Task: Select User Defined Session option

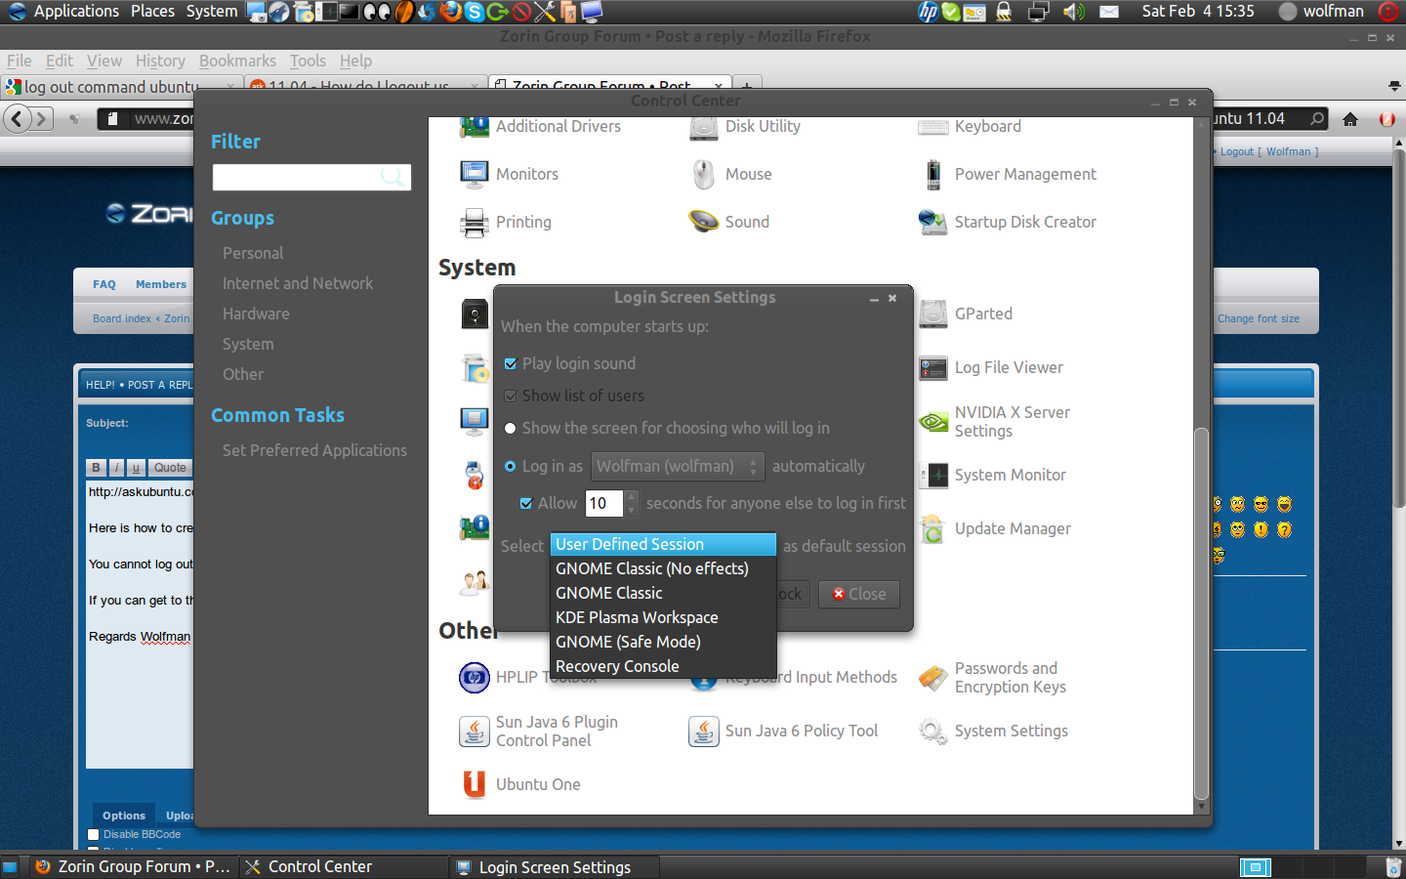Action: [x=663, y=544]
